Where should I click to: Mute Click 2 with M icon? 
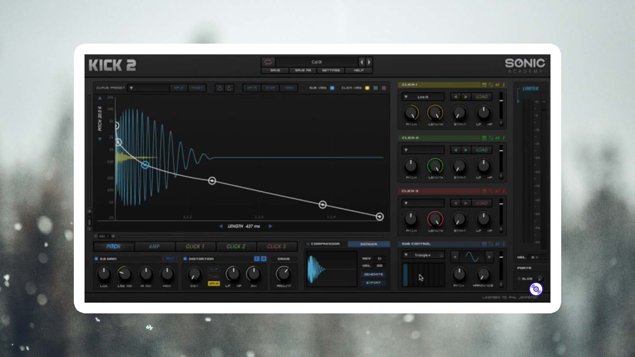[x=497, y=138]
